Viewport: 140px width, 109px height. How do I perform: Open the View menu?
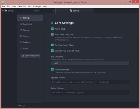pyautogui.click(x=14, y=6)
